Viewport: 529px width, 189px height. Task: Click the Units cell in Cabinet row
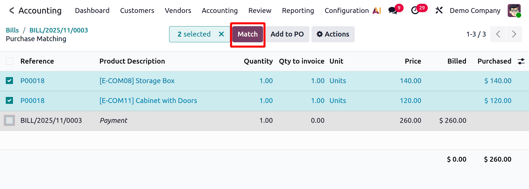tap(338, 101)
